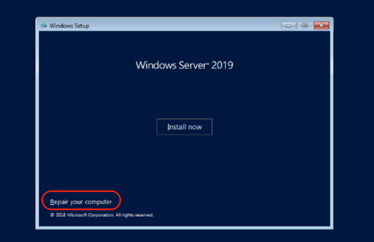This screenshot has width=374, height=242.
Task: Click "2019" in the main heading
Action: click(222, 65)
